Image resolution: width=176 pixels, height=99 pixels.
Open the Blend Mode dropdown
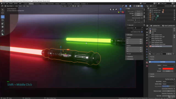(169, 82)
